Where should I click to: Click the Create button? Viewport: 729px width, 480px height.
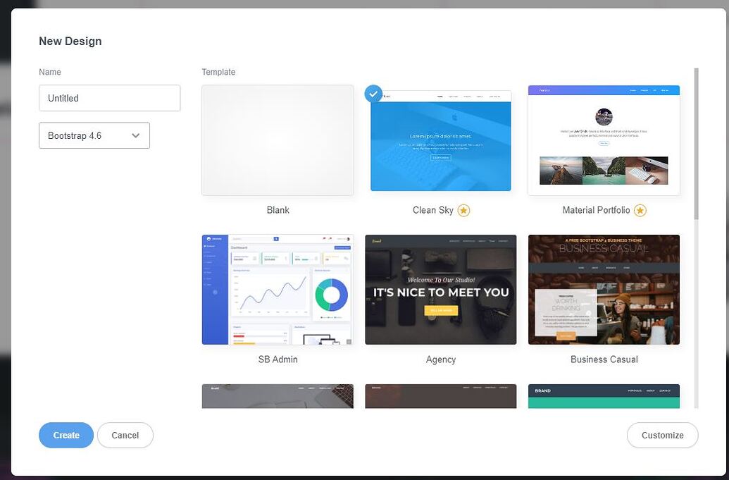tap(66, 435)
